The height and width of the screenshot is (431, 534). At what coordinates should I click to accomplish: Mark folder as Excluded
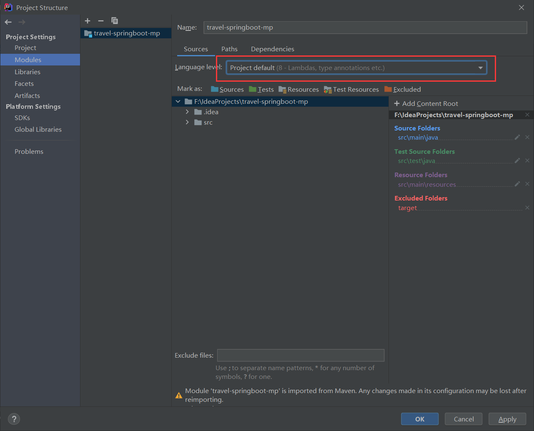tap(403, 89)
